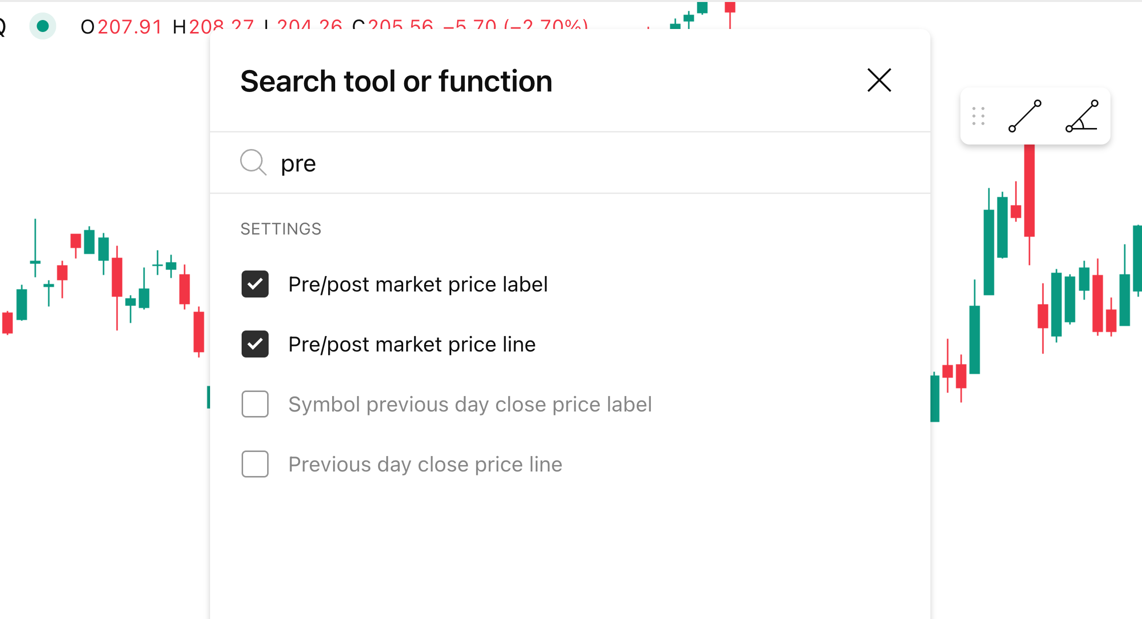The width and height of the screenshot is (1142, 619).
Task: Select the Trend Angle drawing tool
Action: 1081,116
